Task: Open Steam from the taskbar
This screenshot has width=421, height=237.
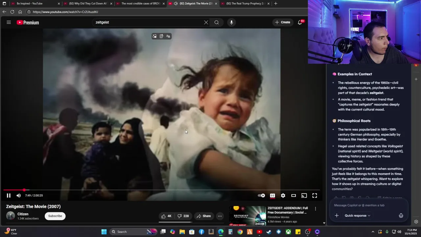Action: click(x=269, y=232)
